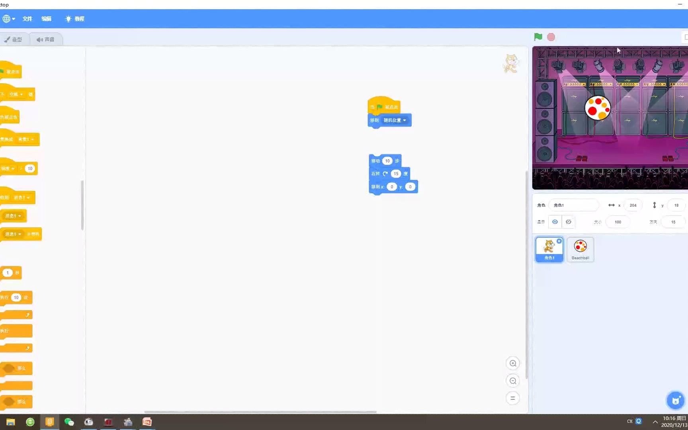
Task: Show the sprite with the eye icon
Action: click(x=555, y=222)
